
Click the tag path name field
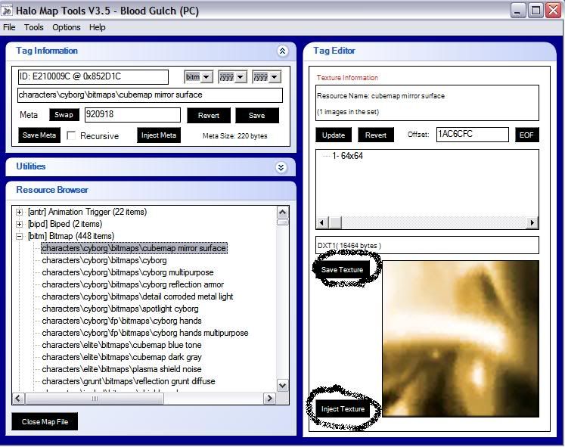pos(150,95)
